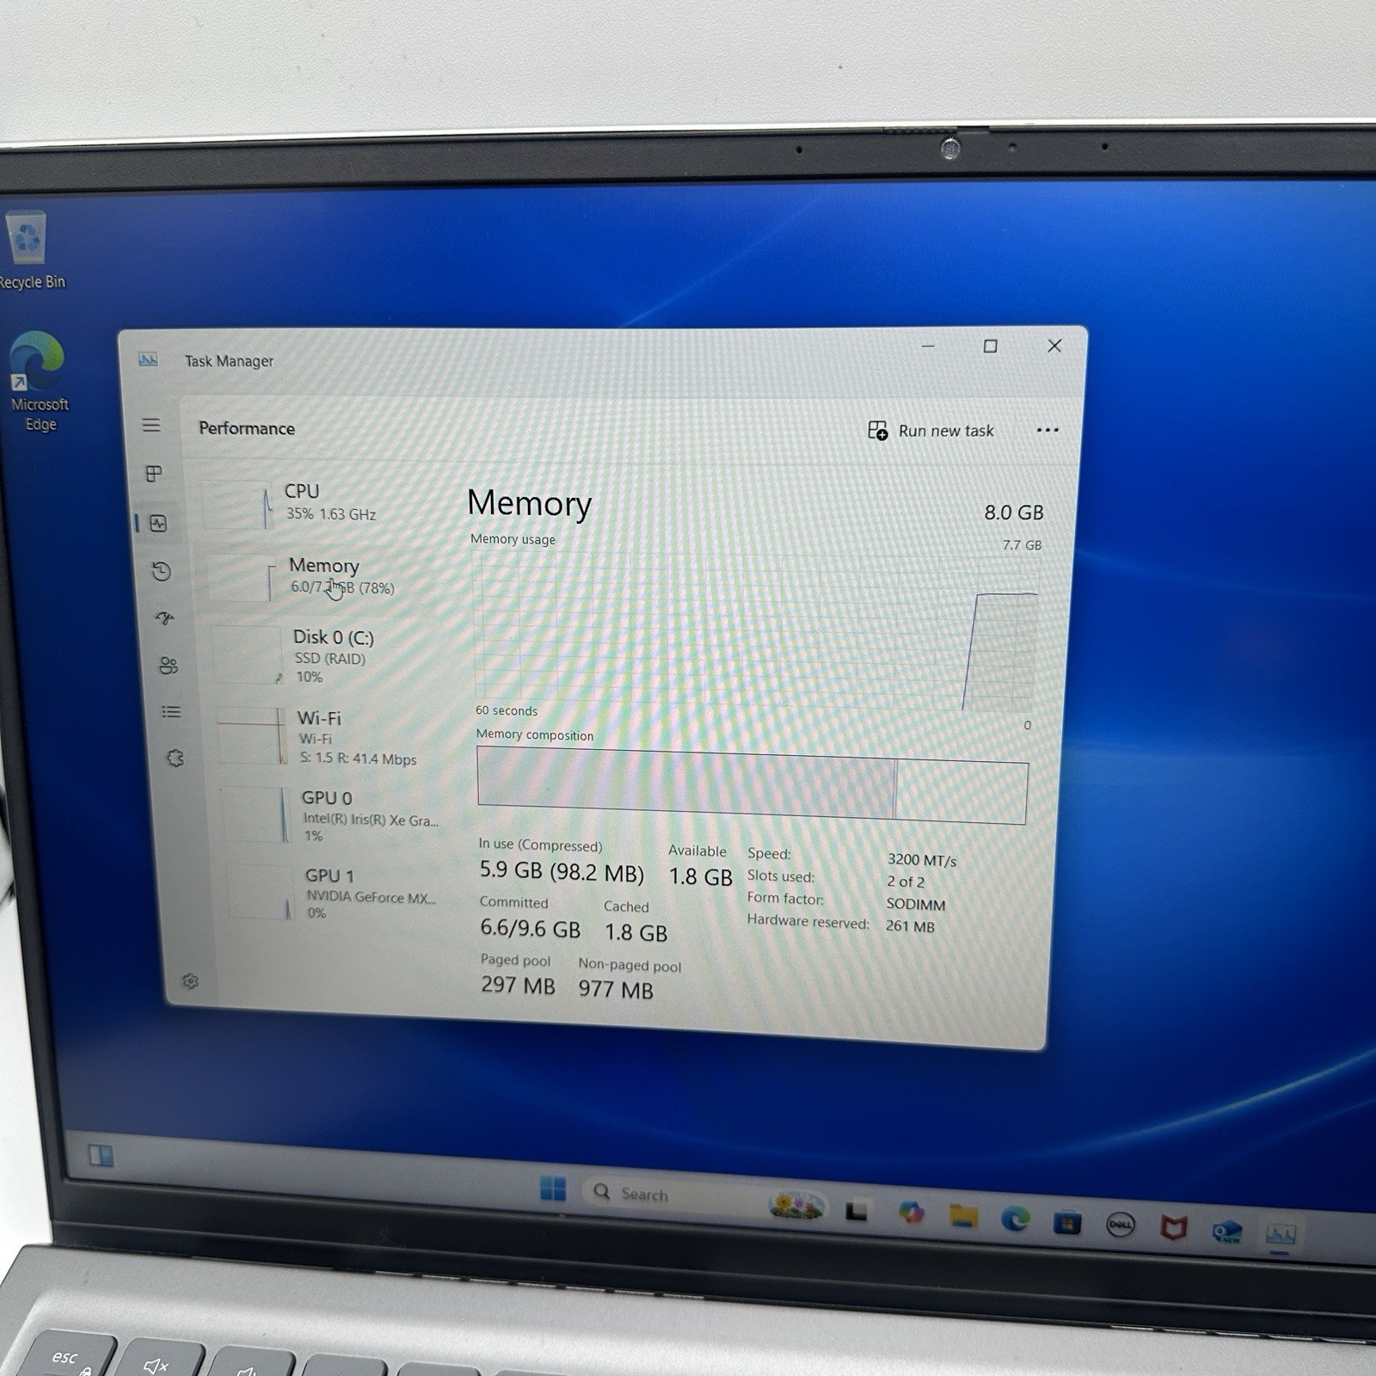This screenshot has width=1376, height=1376.
Task: Click the Non-paged pool 977 MB value
Action: [x=616, y=989]
